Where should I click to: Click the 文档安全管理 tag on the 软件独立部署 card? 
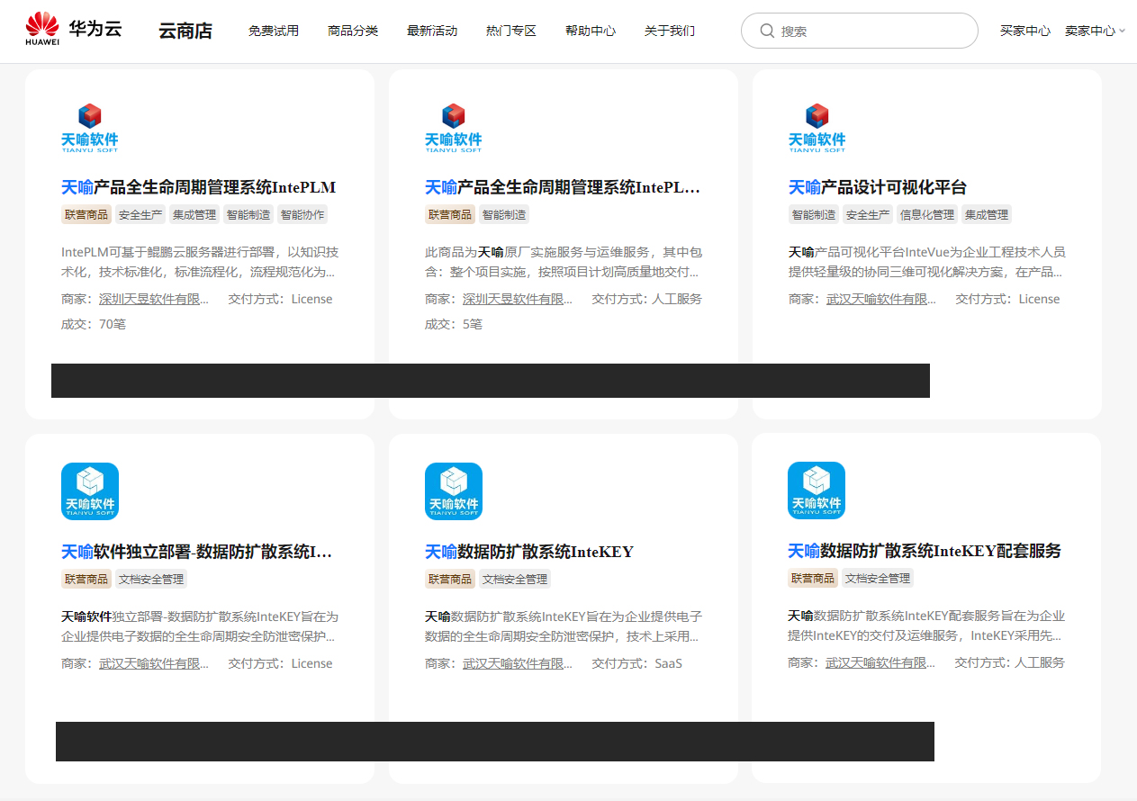click(151, 580)
